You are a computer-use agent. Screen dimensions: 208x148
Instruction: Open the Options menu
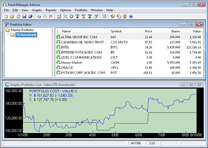[x=66, y=10]
